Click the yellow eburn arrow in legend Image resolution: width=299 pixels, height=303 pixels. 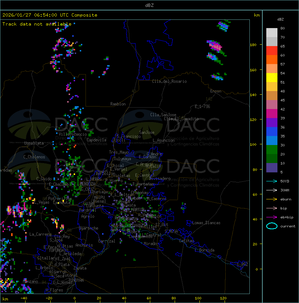272,199
